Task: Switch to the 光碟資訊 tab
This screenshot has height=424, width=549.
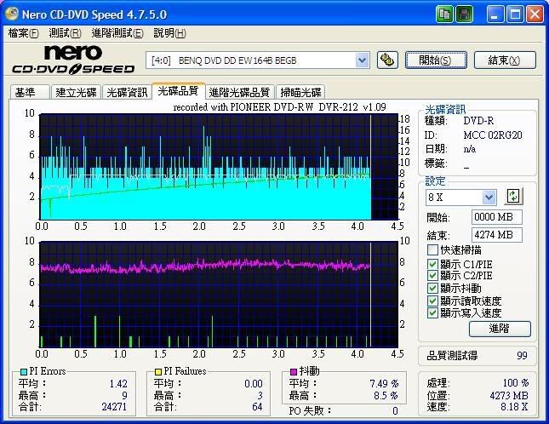Action: (127, 93)
